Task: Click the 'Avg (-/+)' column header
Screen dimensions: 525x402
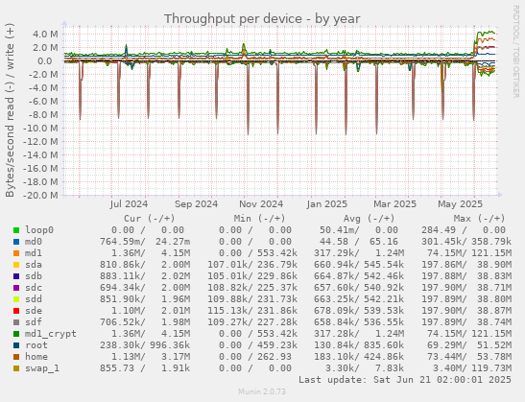Action: coord(370,219)
